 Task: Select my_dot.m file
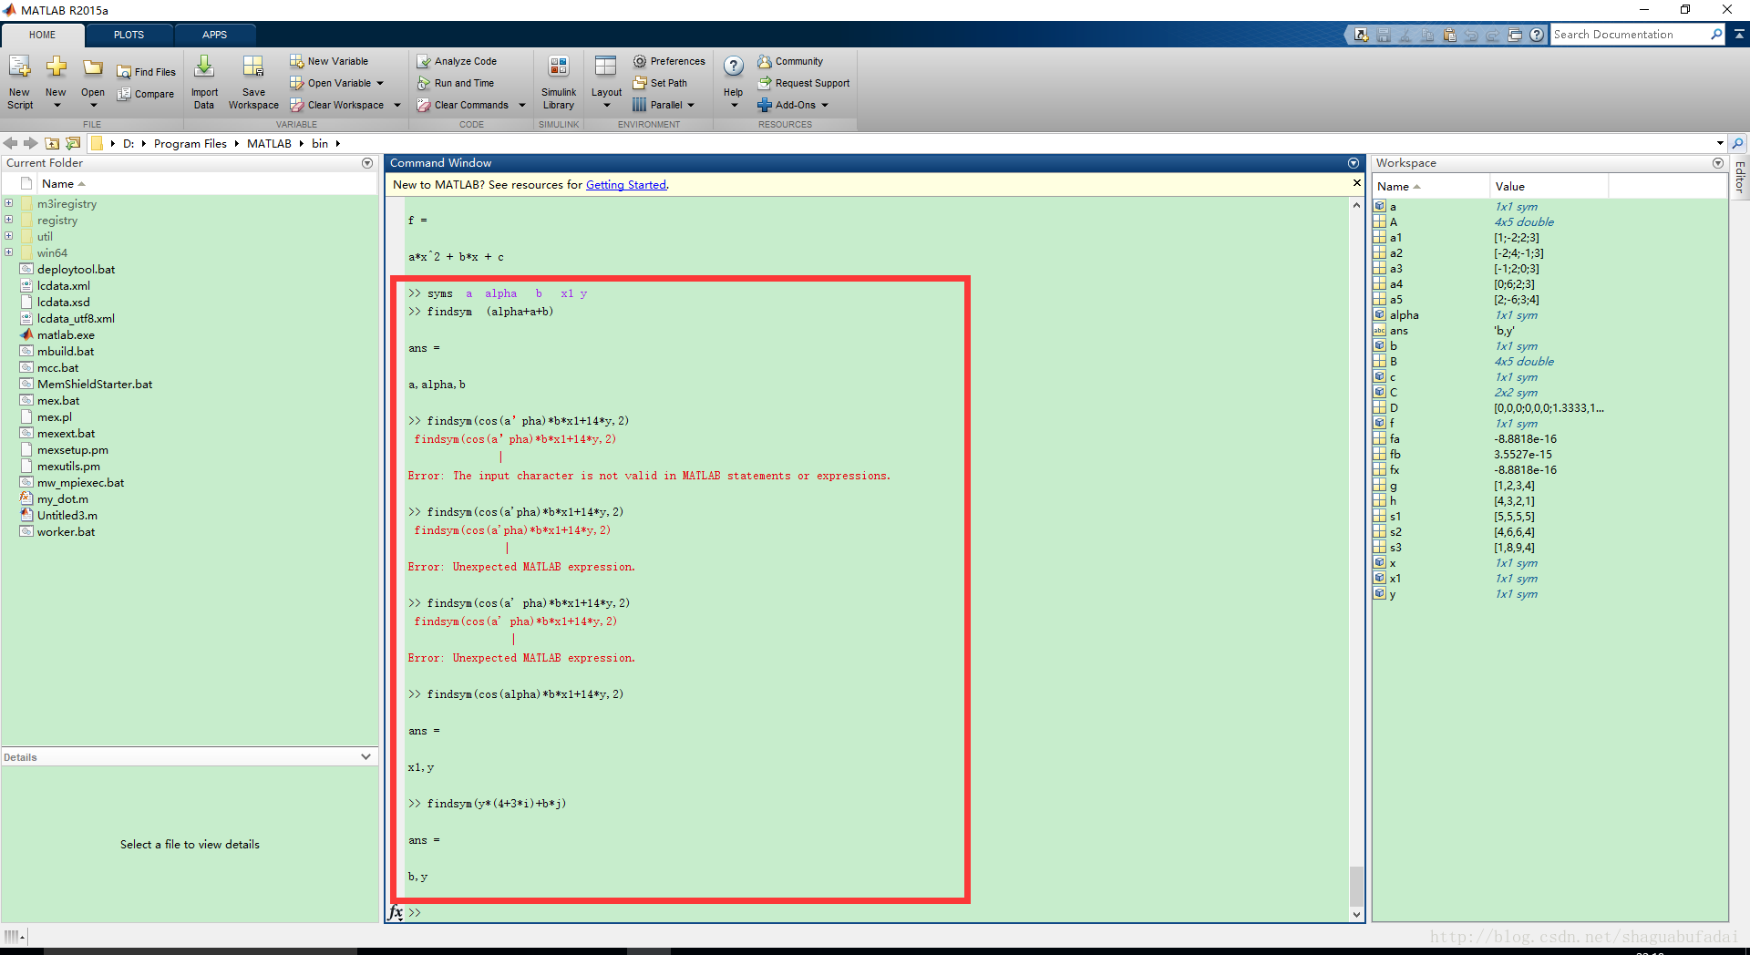point(63,498)
